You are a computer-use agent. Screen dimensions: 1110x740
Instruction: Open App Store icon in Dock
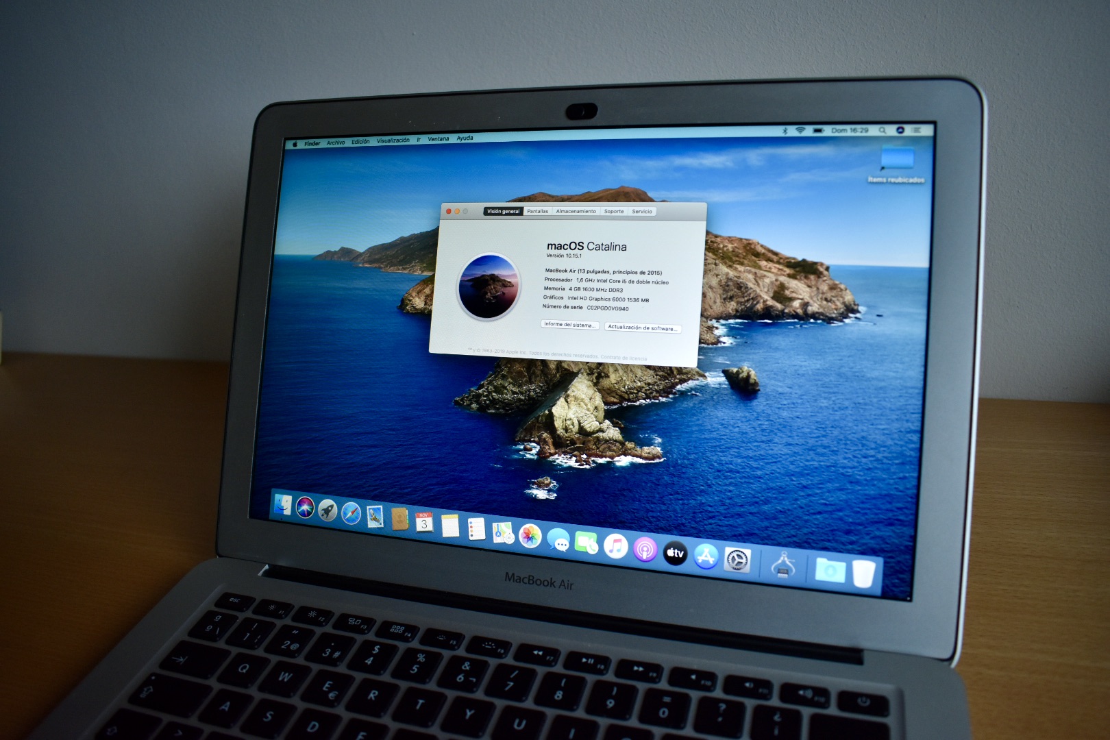(706, 556)
